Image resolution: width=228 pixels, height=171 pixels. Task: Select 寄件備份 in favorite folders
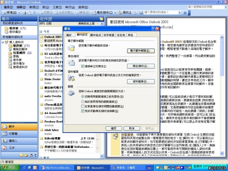pyautogui.click(x=13, y=32)
